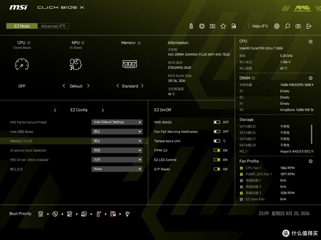Screen dimensions: 321x240
Task: Open MSI Performance Preset dropdown
Action: coord(117,122)
